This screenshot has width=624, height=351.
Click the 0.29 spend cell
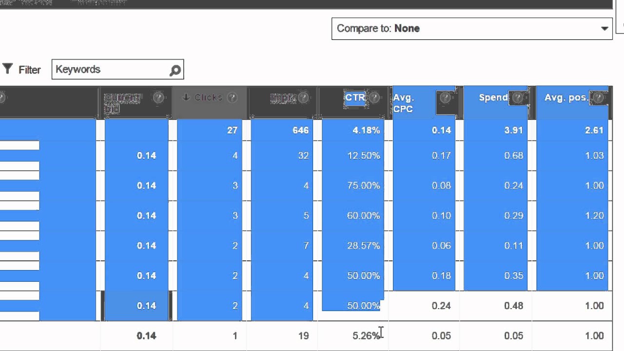point(513,215)
